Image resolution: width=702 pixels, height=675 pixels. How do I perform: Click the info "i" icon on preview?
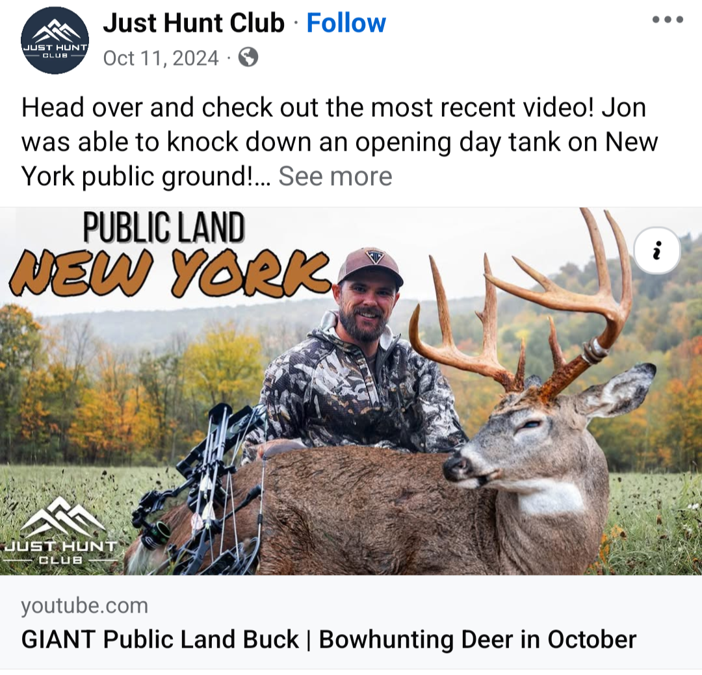656,251
